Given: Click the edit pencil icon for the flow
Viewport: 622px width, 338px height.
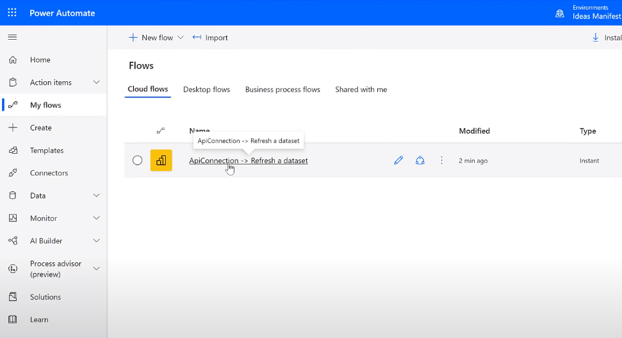Looking at the screenshot, I should tap(398, 161).
